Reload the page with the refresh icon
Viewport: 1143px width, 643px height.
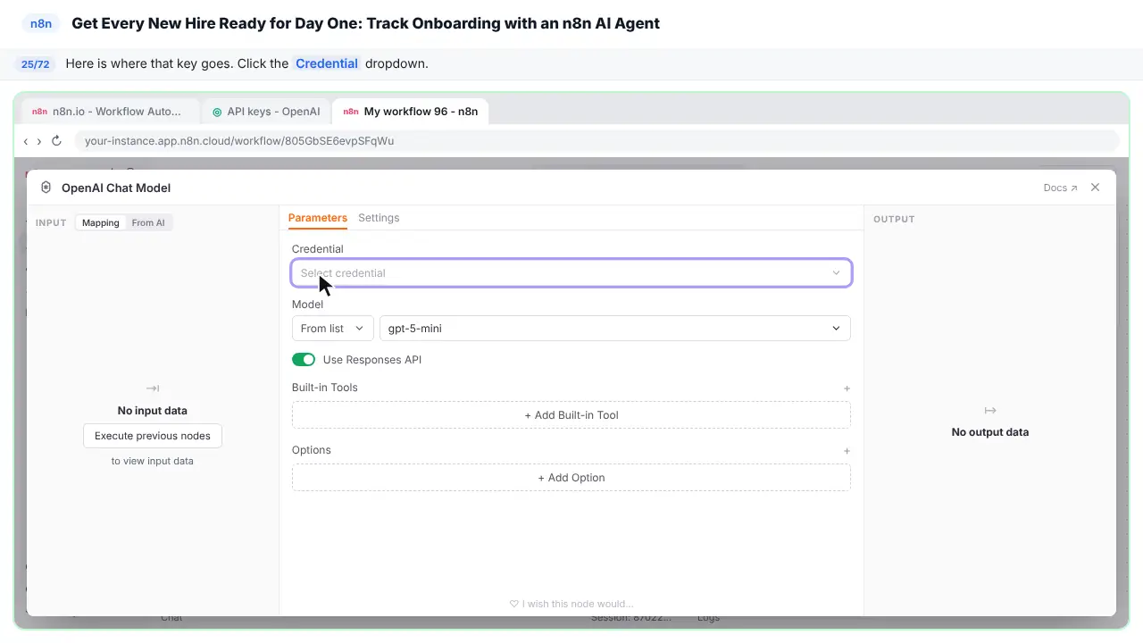click(56, 141)
